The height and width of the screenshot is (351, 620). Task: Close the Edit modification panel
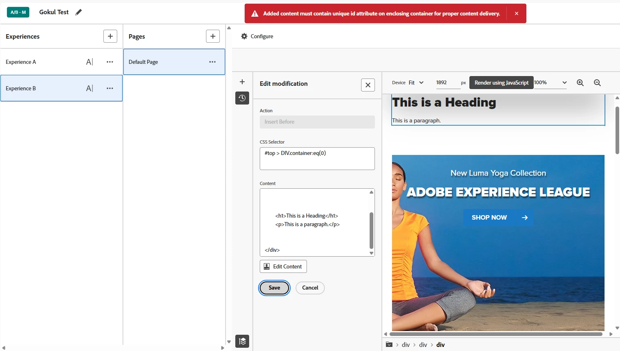[368, 85]
